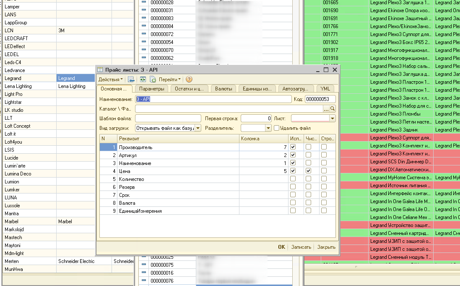460x286 pixels.
Task: Click the Записать button
Action: click(301, 247)
